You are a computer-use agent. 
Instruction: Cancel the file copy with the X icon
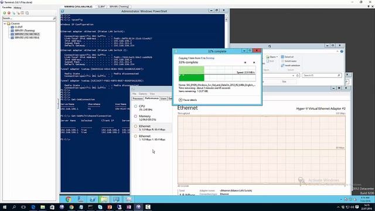[254, 63]
